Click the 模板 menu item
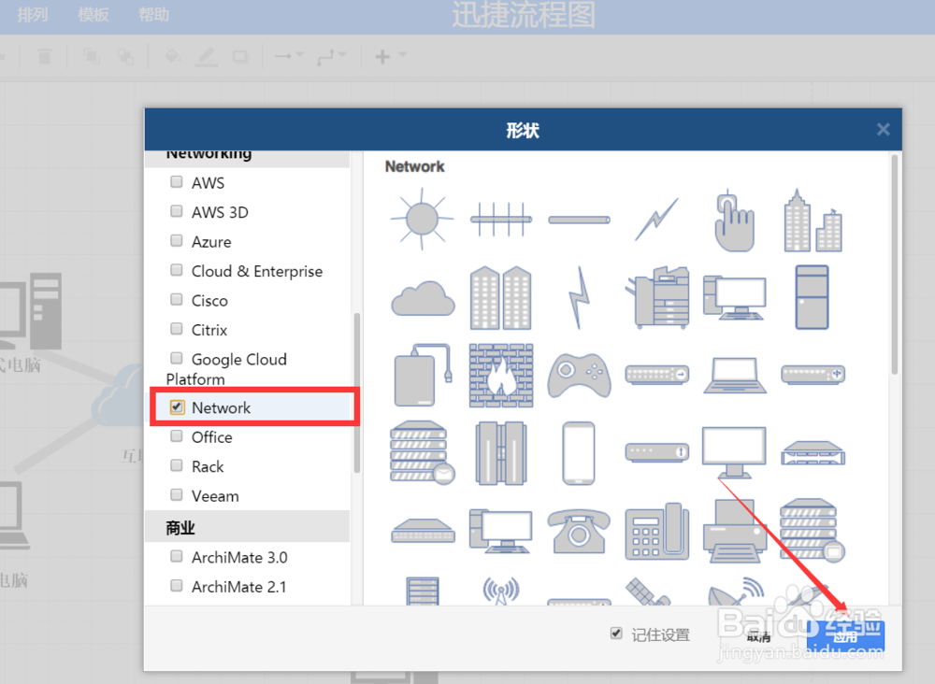Image resolution: width=935 pixels, height=684 pixels. 93,14
